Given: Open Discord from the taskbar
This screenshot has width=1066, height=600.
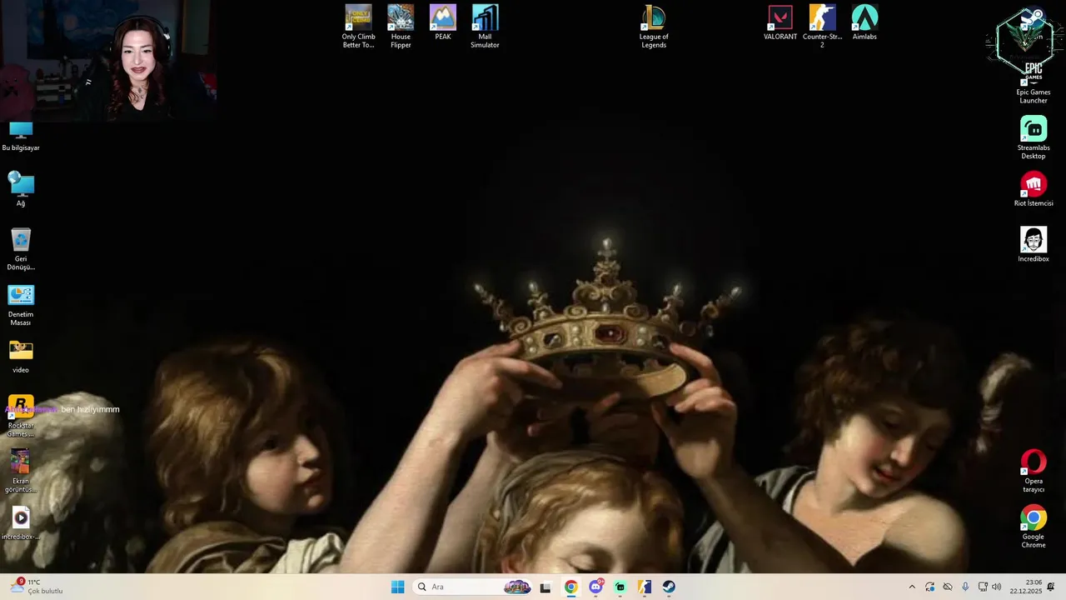Looking at the screenshot, I should pyautogui.click(x=595, y=587).
